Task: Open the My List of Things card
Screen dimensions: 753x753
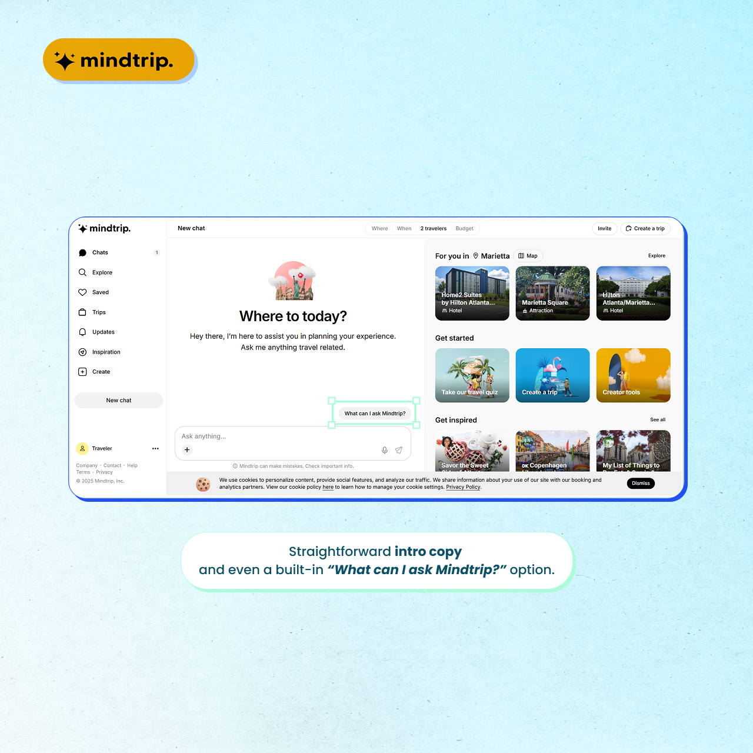Action: click(x=634, y=451)
